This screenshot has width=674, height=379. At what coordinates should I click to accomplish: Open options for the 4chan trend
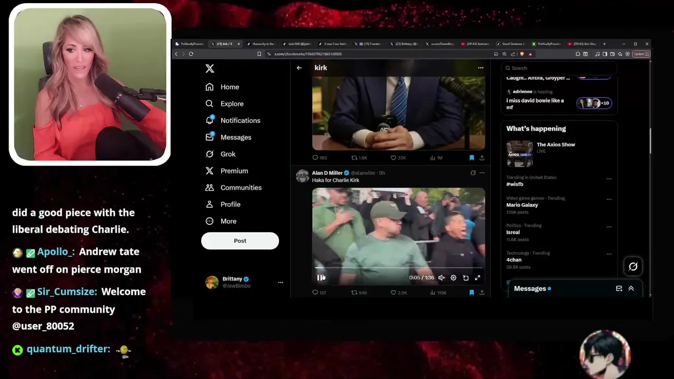click(609, 254)
